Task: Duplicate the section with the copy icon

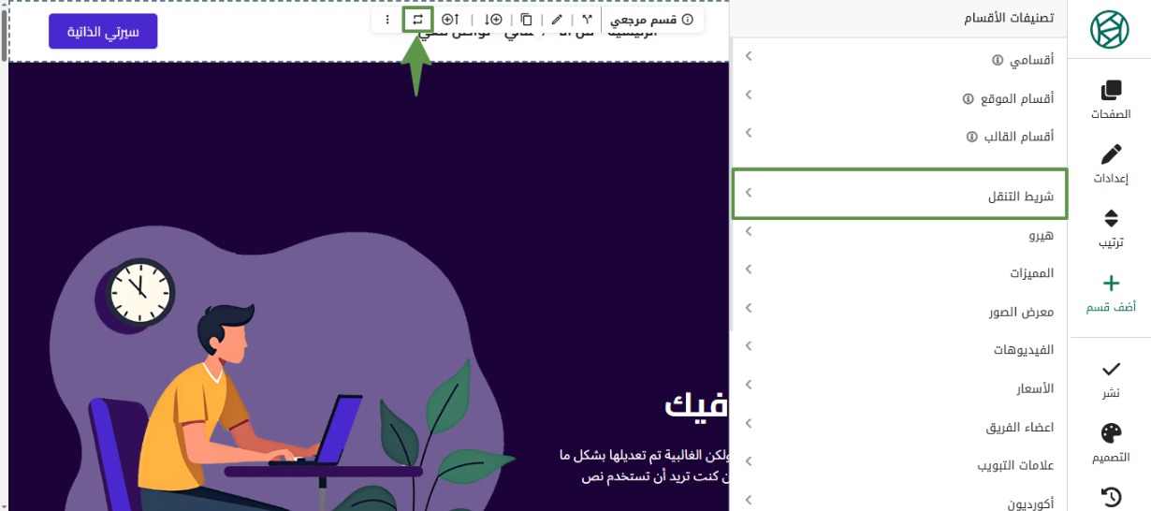Action: pyautogui.click(x=527, y=20)
